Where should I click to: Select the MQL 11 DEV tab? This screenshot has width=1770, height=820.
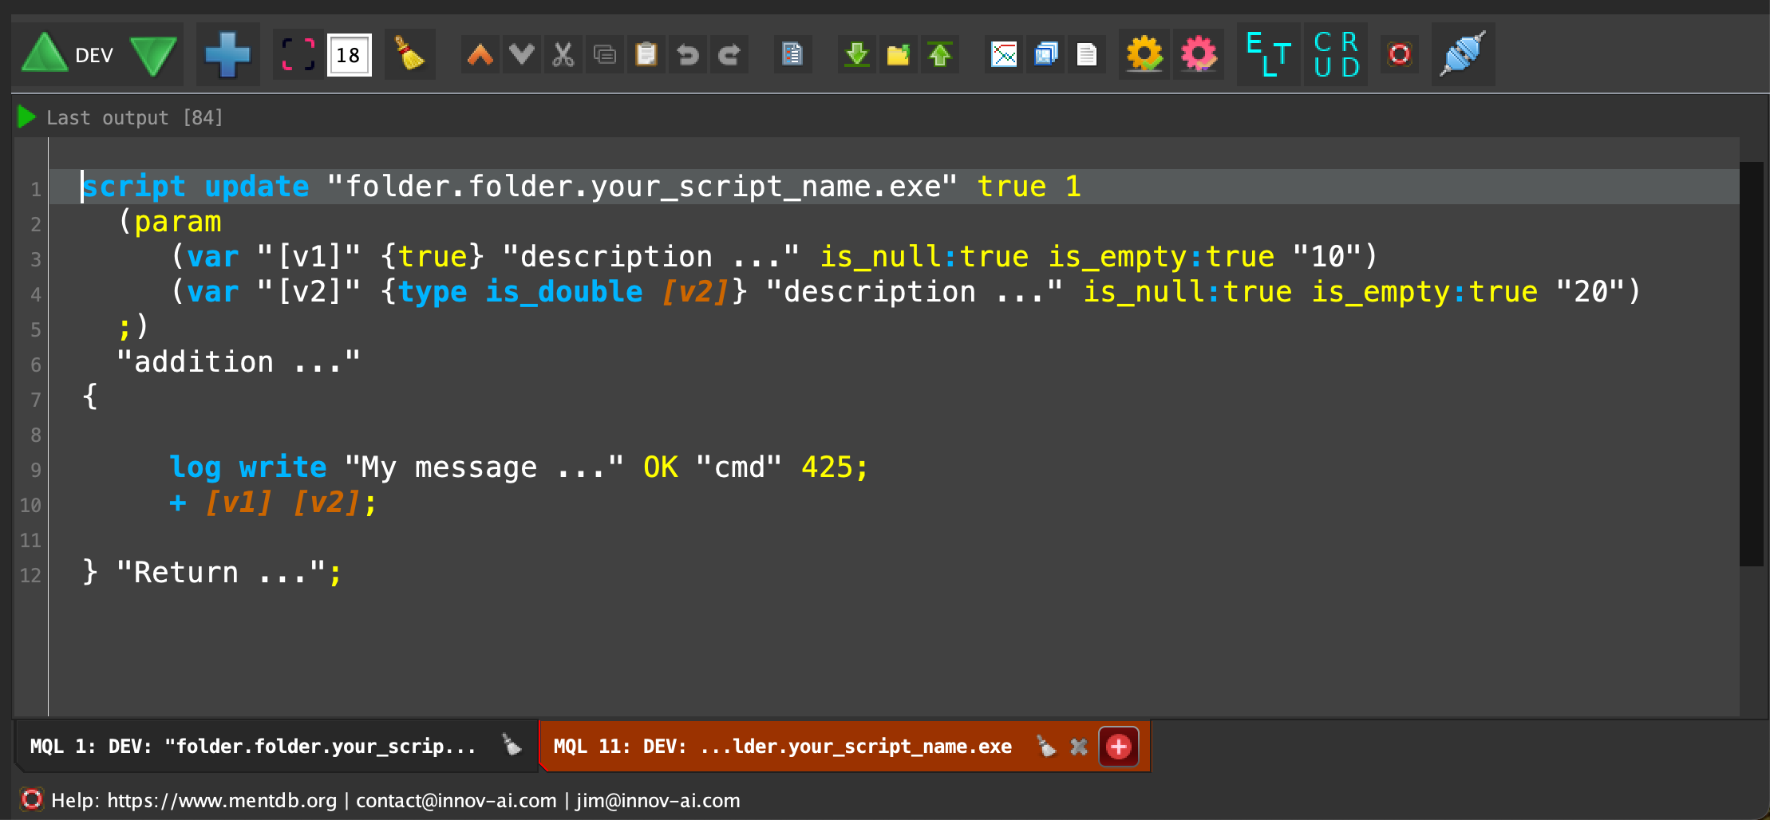tap(782, 747)
